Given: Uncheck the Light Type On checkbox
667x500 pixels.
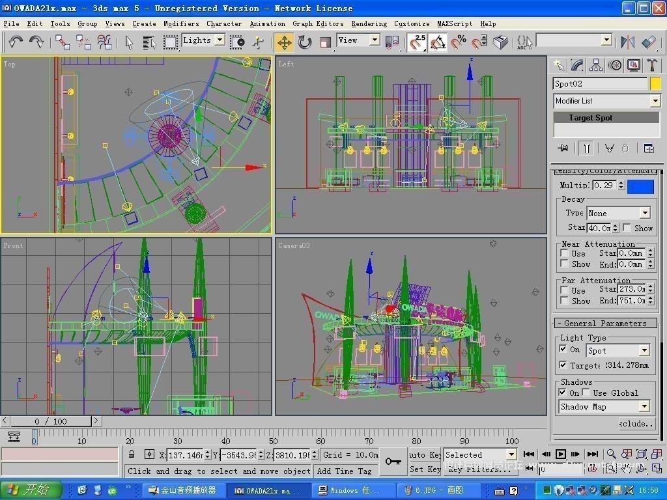Looking at the screenshot, I should [x=563, y=349].
